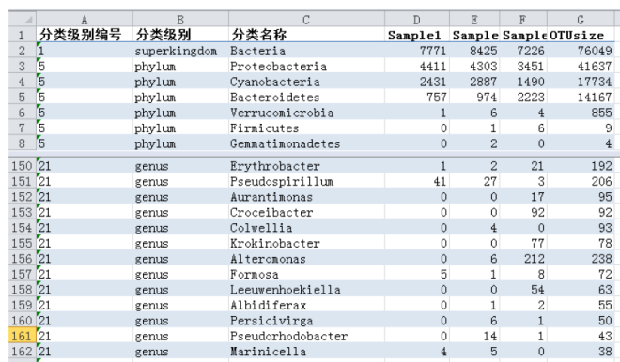
Task: Select the superkingdom cell
Action: click(x=180, y=51)
